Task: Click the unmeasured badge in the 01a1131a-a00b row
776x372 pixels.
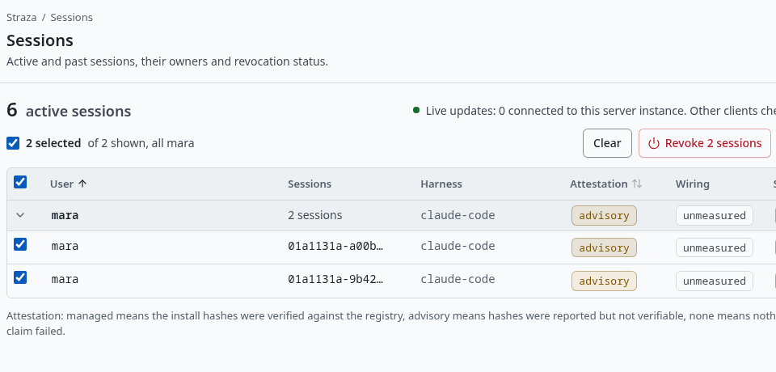Action: pos(714,247)
